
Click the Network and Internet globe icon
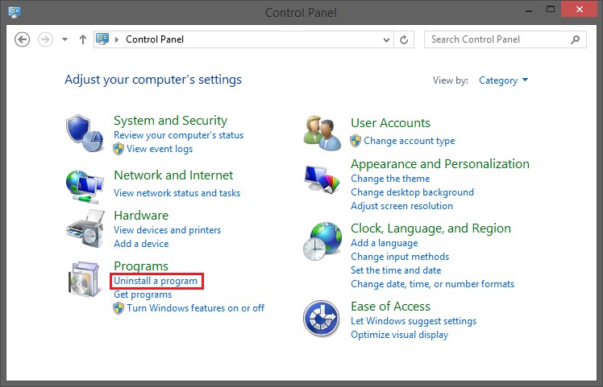click(x=85, y=187)
